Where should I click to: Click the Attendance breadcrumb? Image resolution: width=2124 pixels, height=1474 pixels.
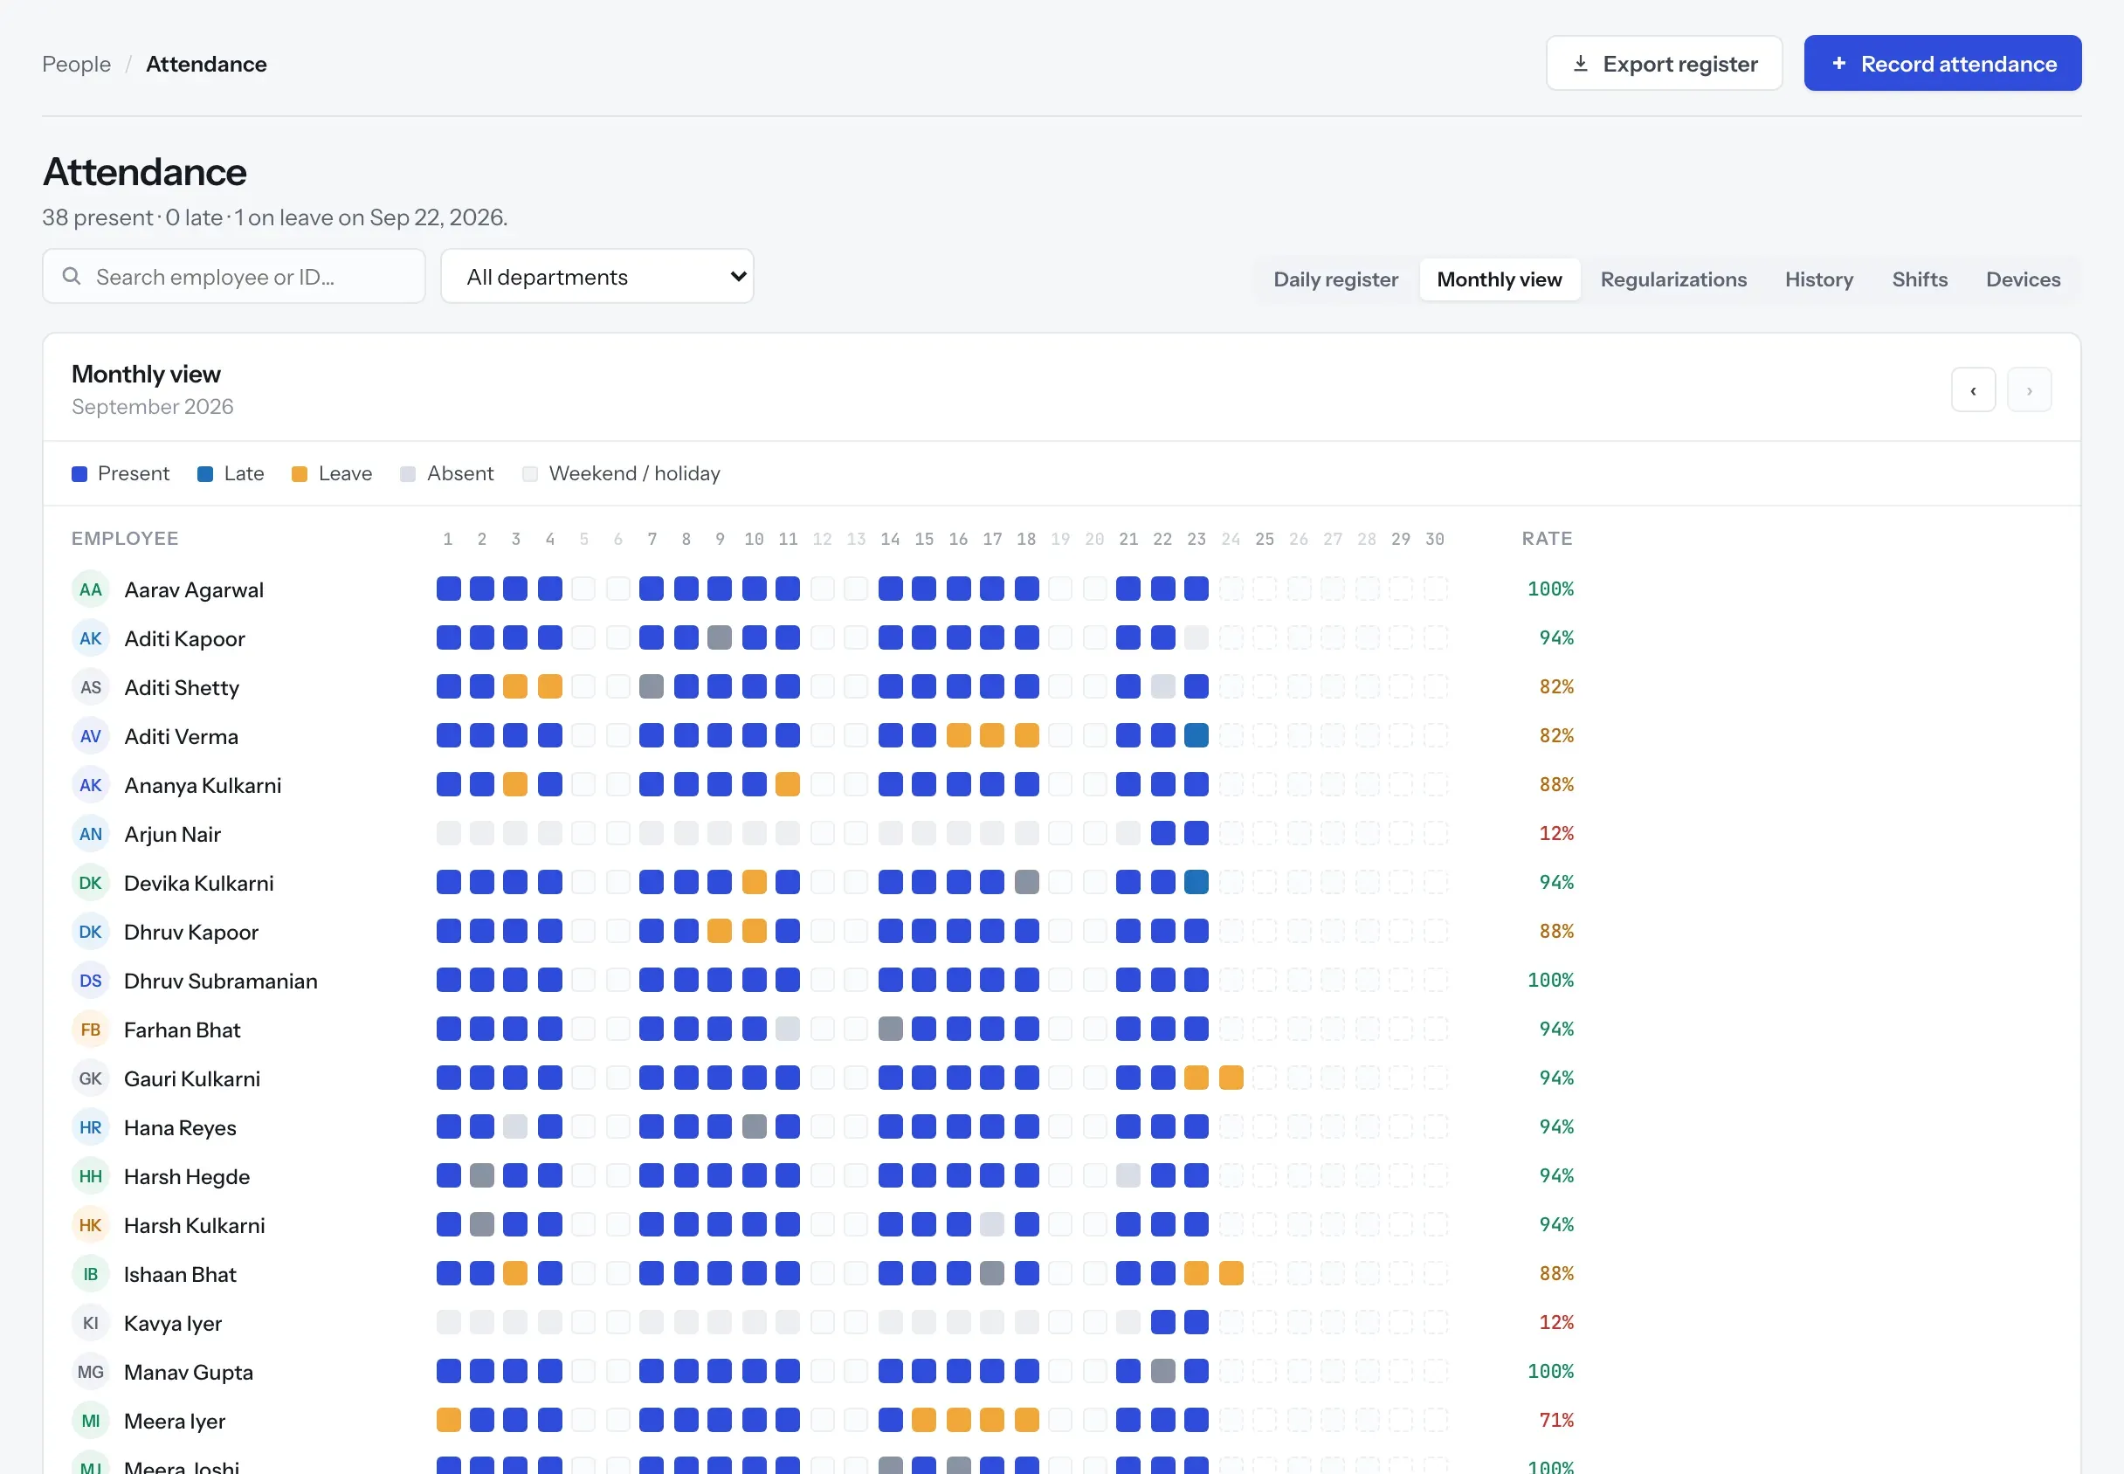click(x=206, y=64)
